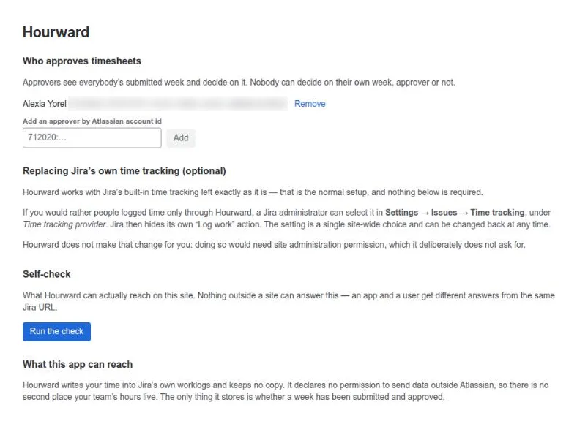Click the paragraph starting 'Hourward writes your time'

tap(286, 391)
